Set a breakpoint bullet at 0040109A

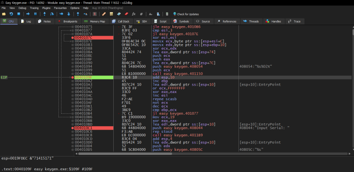[x=73, y=74]
